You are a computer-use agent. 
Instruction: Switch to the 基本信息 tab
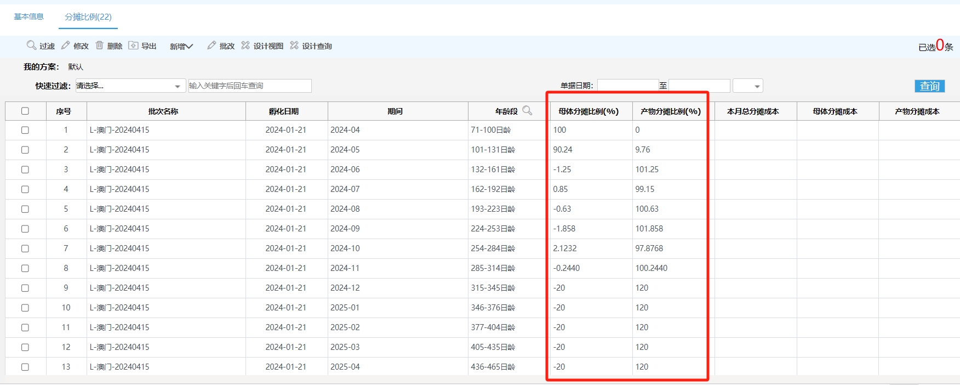click(x=28, y=17)
